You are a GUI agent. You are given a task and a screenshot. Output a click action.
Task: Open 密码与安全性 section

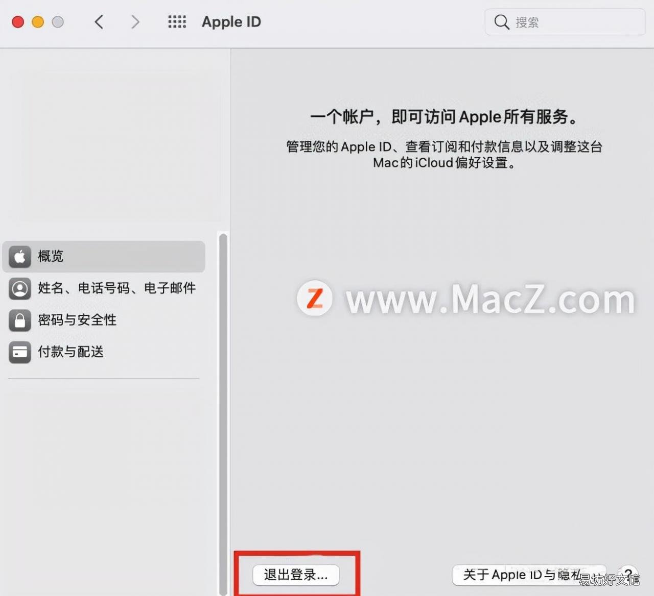104,320
